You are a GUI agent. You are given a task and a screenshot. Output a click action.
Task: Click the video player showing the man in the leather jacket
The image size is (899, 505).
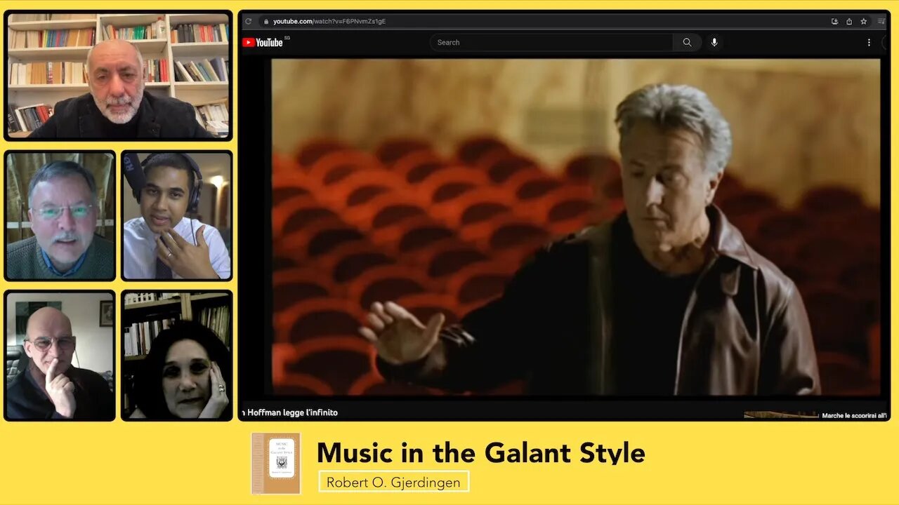(576, 227)
